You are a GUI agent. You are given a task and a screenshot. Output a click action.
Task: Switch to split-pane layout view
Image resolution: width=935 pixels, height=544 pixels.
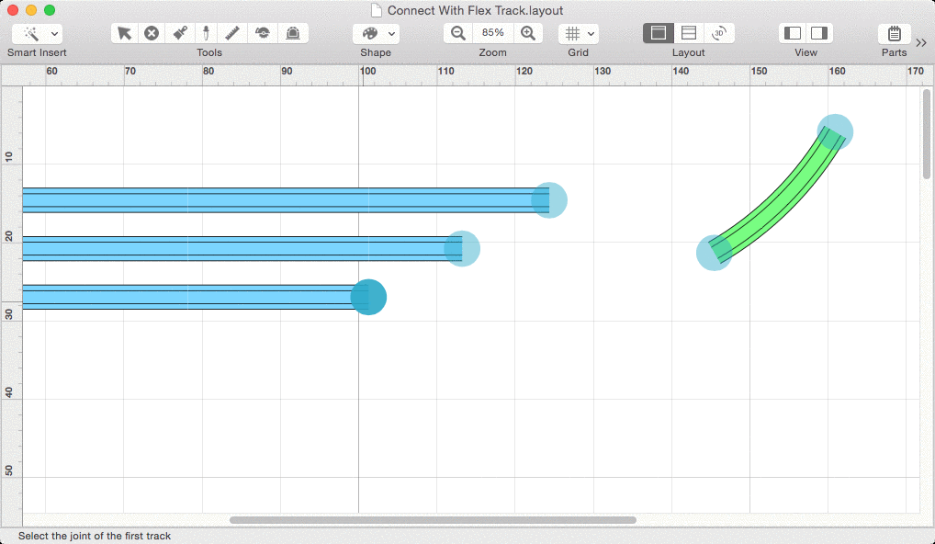tap(689, 33)
